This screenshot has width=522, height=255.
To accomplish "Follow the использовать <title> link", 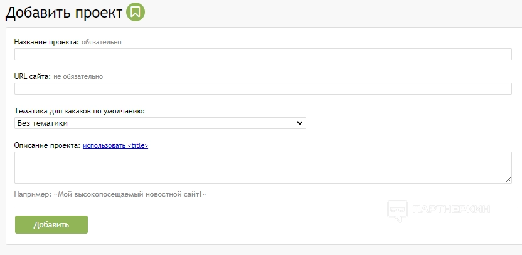I will point(115,146).
